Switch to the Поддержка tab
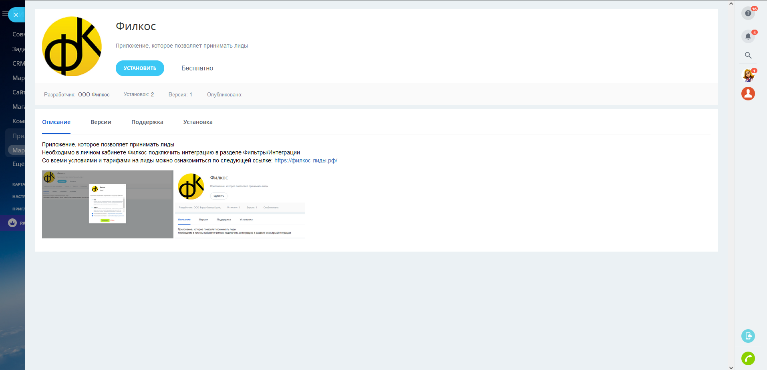 click(147, 122)
